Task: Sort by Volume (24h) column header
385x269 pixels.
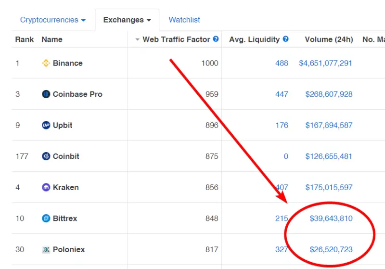Action: [x=329, y=39]
